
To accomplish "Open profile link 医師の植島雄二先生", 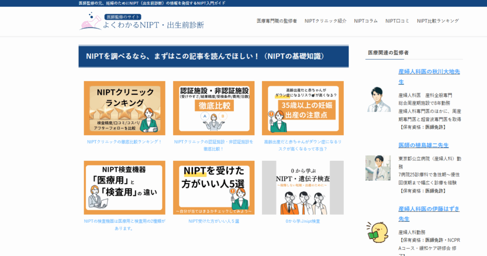I will [423, 145].
